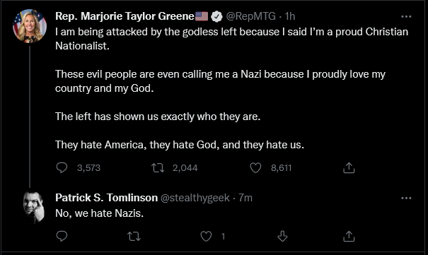
Task: Open the 7m timestamp of the reply
Action: [245, 198]
